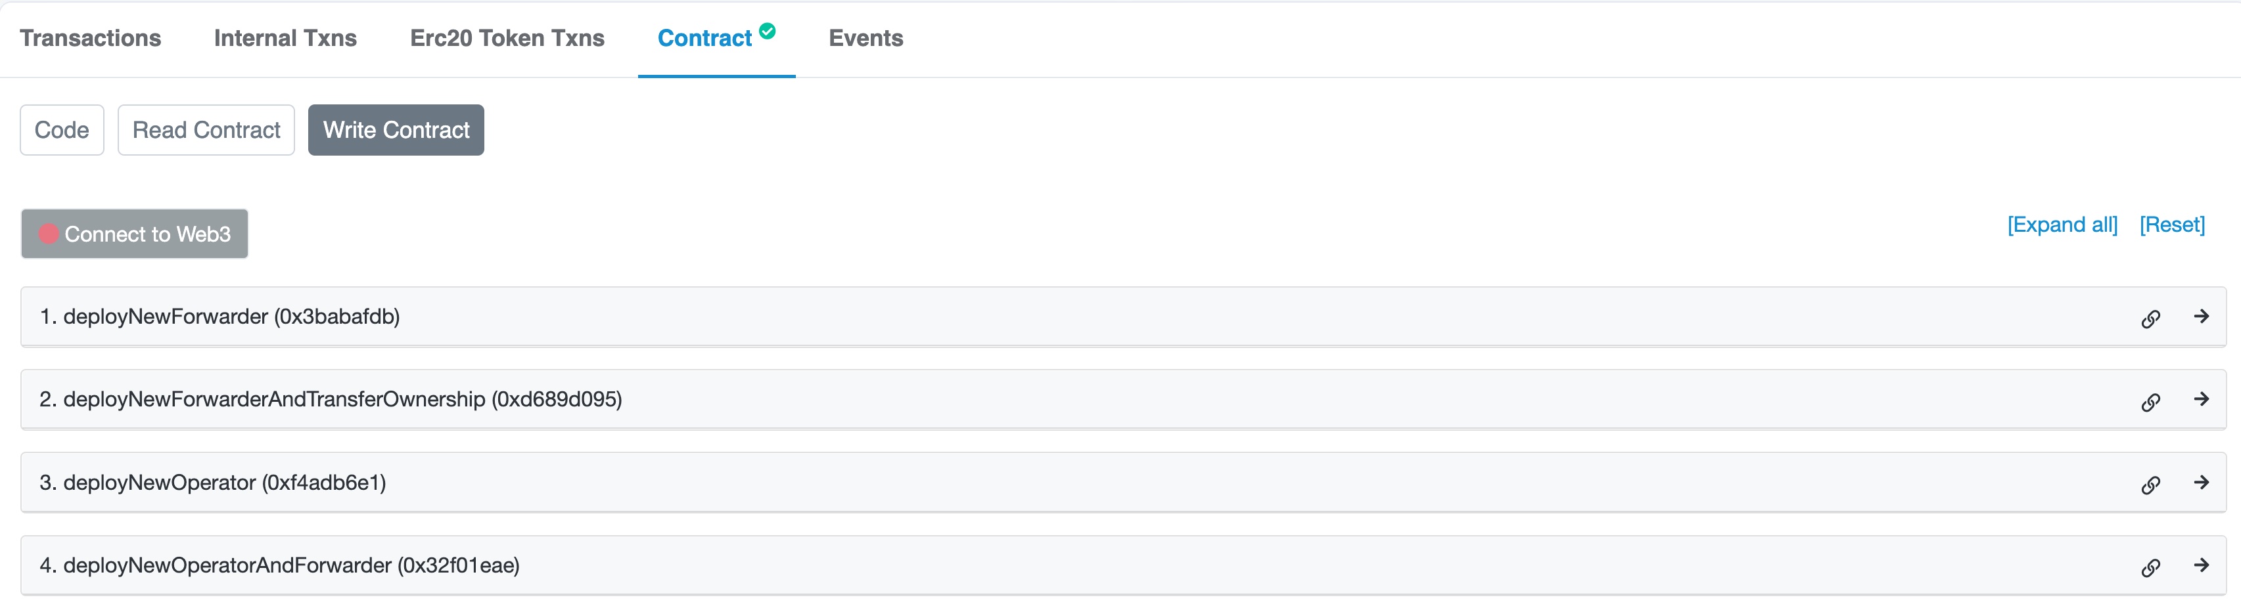This screenshot has height=608, width=2241.
Task: Copy permalink icon for deployNewOperator
Action: pyautogui.click(x=2150, y=485)
